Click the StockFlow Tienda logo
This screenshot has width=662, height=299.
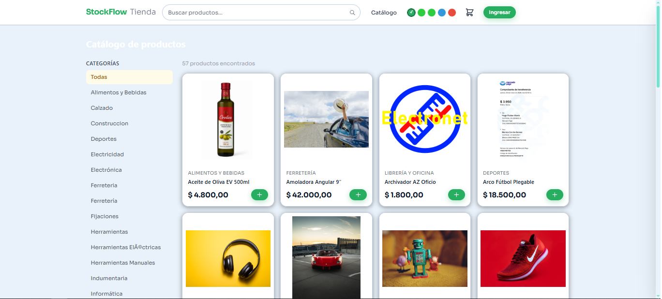120,12
